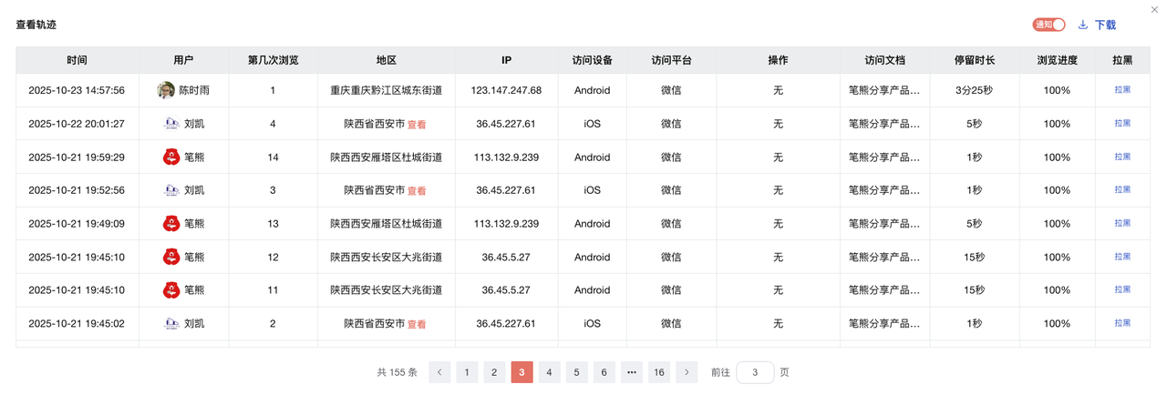The width and height of the screenshot is (1167, 405).
Task: Click 刘凯 avatar in 4th visit row
Action: coord(171,124)
